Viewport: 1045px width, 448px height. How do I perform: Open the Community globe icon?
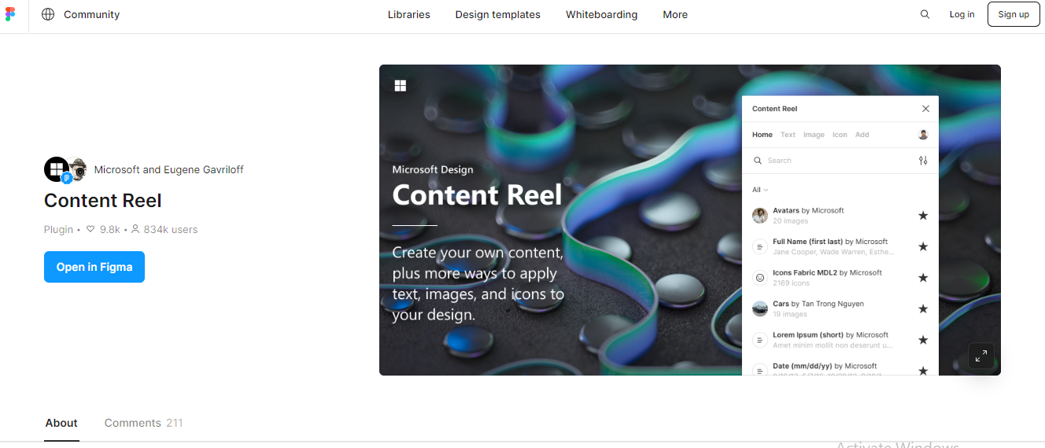[x=48, y=14]
